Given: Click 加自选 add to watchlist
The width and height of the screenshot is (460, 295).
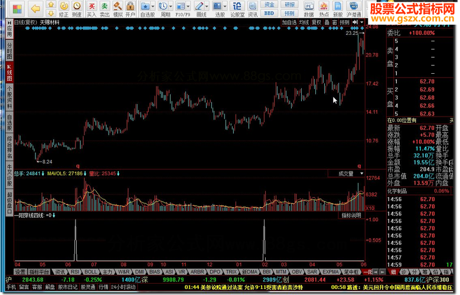Looking at the screenshot, I should (289, 22).
